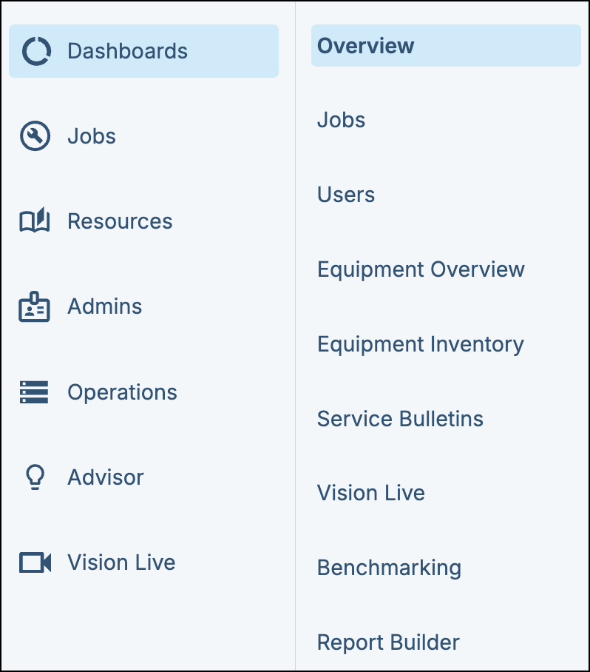Open the Benchmarking dashboard
The height and width of the screenshot is (672, 590).
tap(389, 568)
